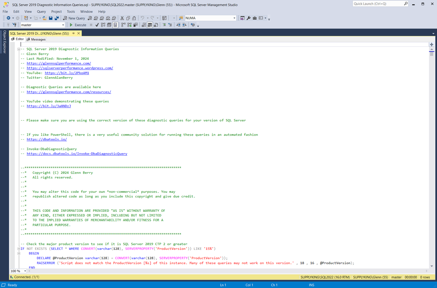Switch output to Results to File

pos(156,25)
